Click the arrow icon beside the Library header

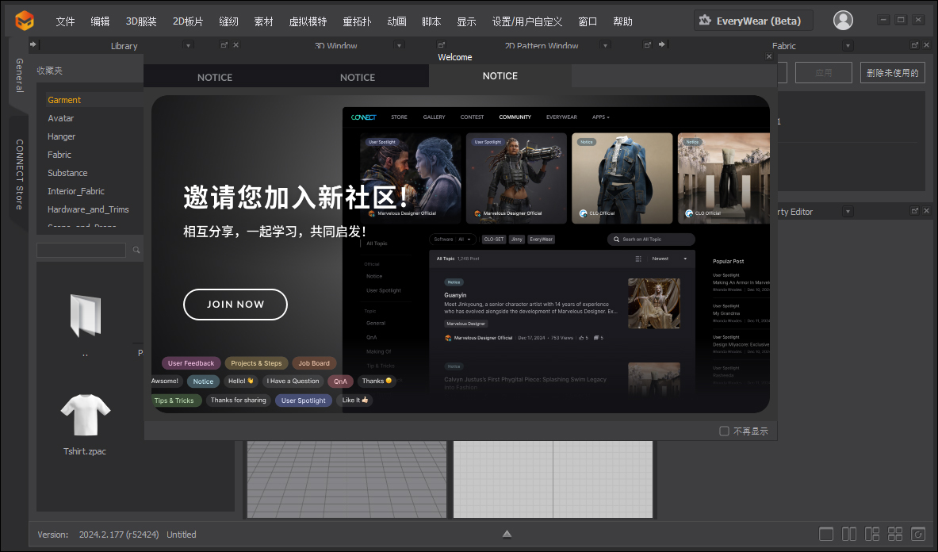(x=34, y=45)
